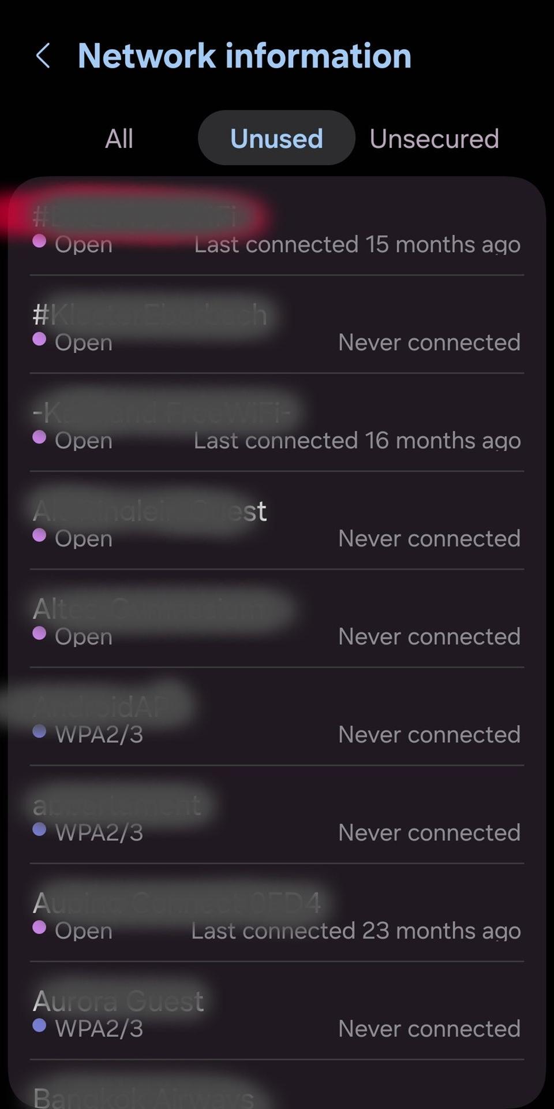The image size is (554, 1109).
Task: Tap pink dot of 15-months-ago network
Action: tap(39, 241)
